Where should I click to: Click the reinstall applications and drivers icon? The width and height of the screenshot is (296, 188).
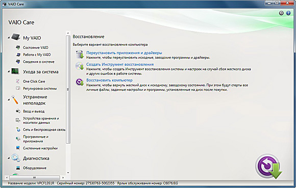(80, 55)
